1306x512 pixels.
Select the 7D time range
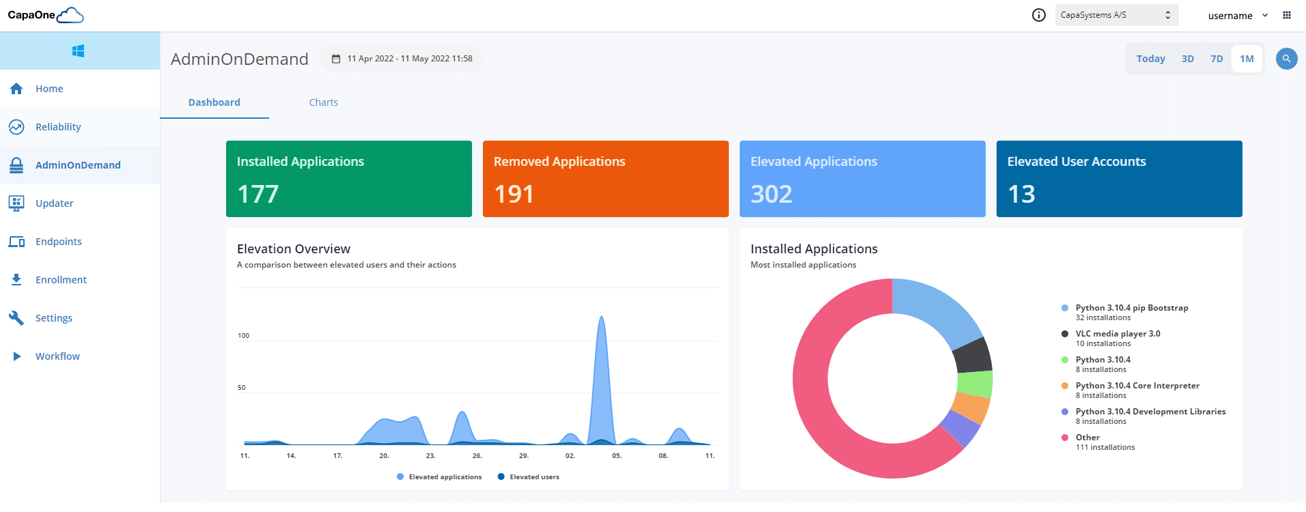pos(1217,59)
